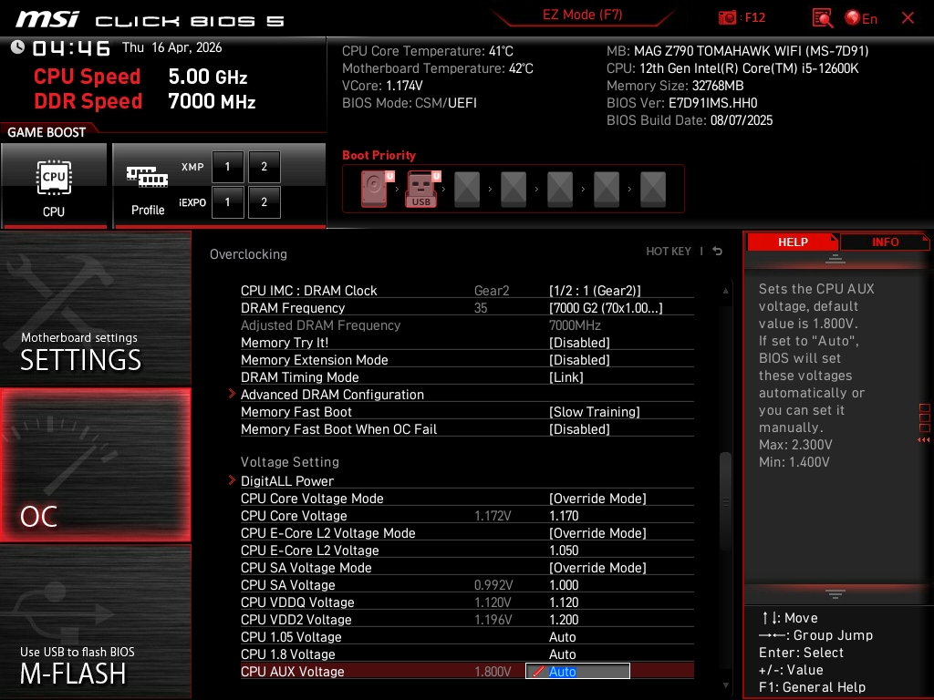Click the help panel bottom grip handle
Image resolution: width=934 pixels, height=700 pixels.
click(x=835, y=594)
